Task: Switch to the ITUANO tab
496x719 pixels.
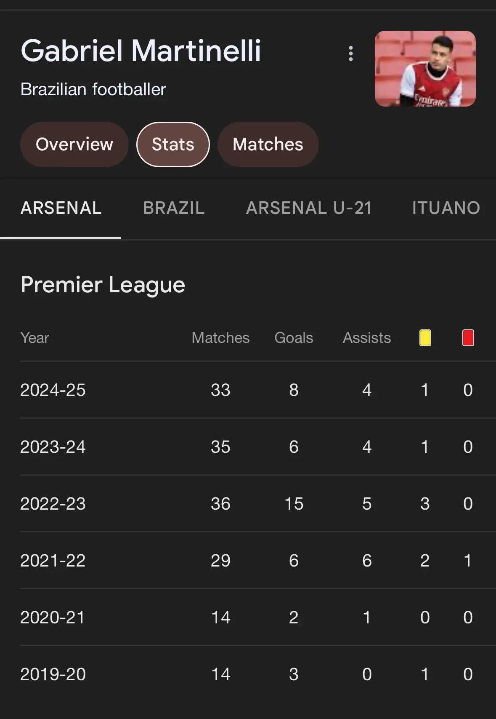Action: point(446,208)
